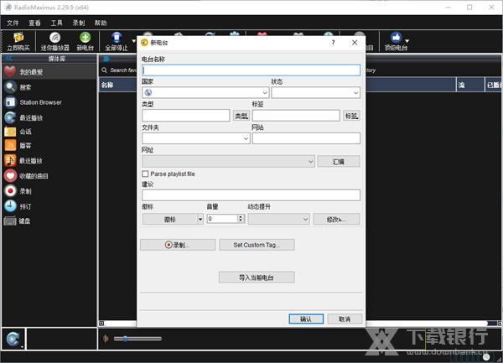Open the schedule clock sidebar item

49,206
